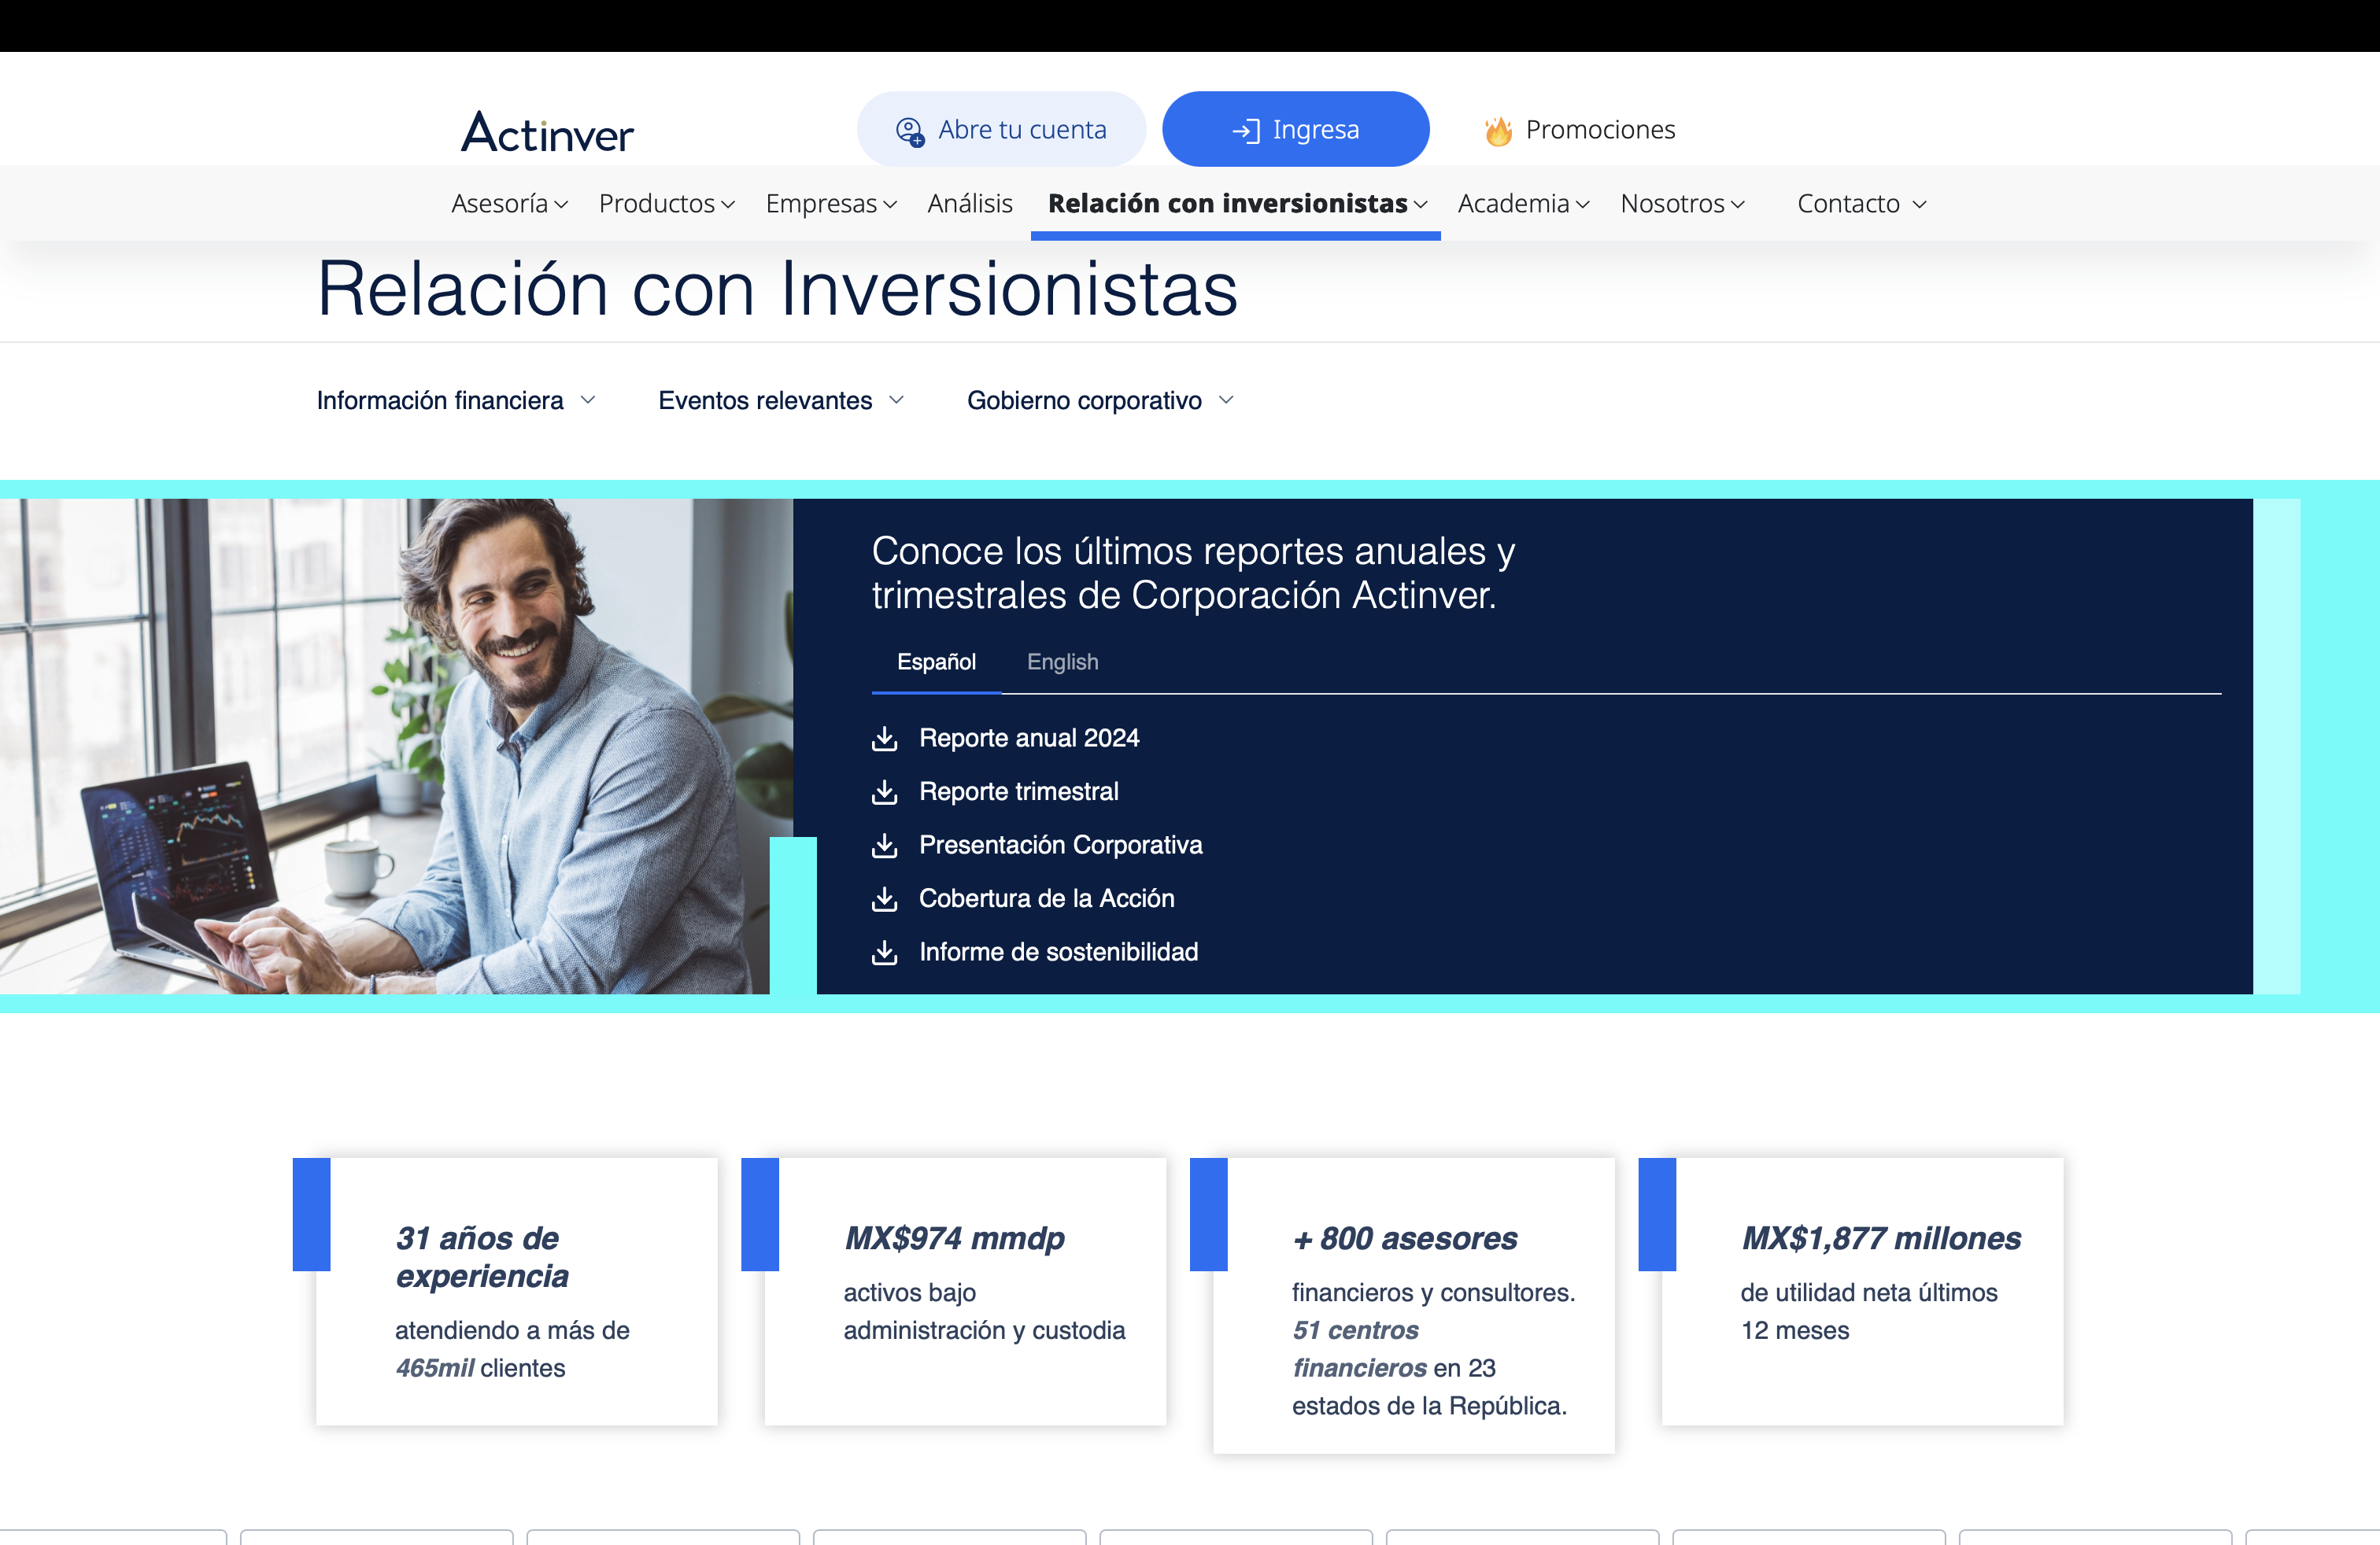
Task: Open the Gobierno corporativo dropdown
Action: [1100, 400]
